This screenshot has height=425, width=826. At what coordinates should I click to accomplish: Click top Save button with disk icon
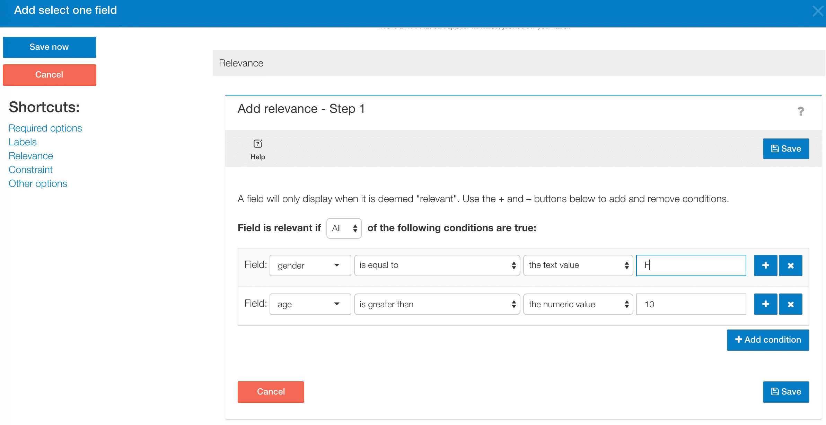click(x=785, y=149)
